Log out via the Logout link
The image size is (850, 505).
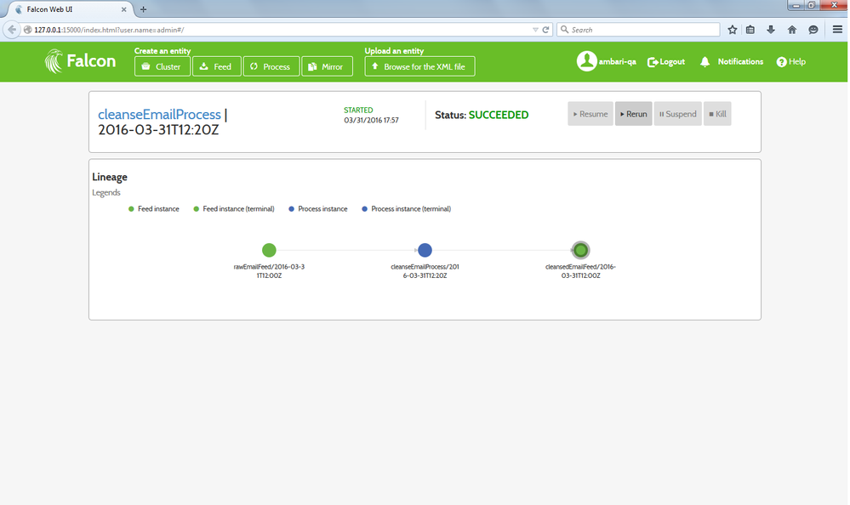pos(666,62)
